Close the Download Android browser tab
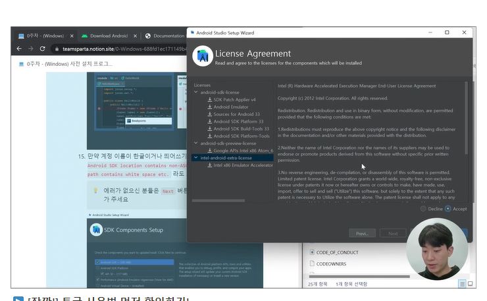Viewport: 487px width, 301px height. 135,36
